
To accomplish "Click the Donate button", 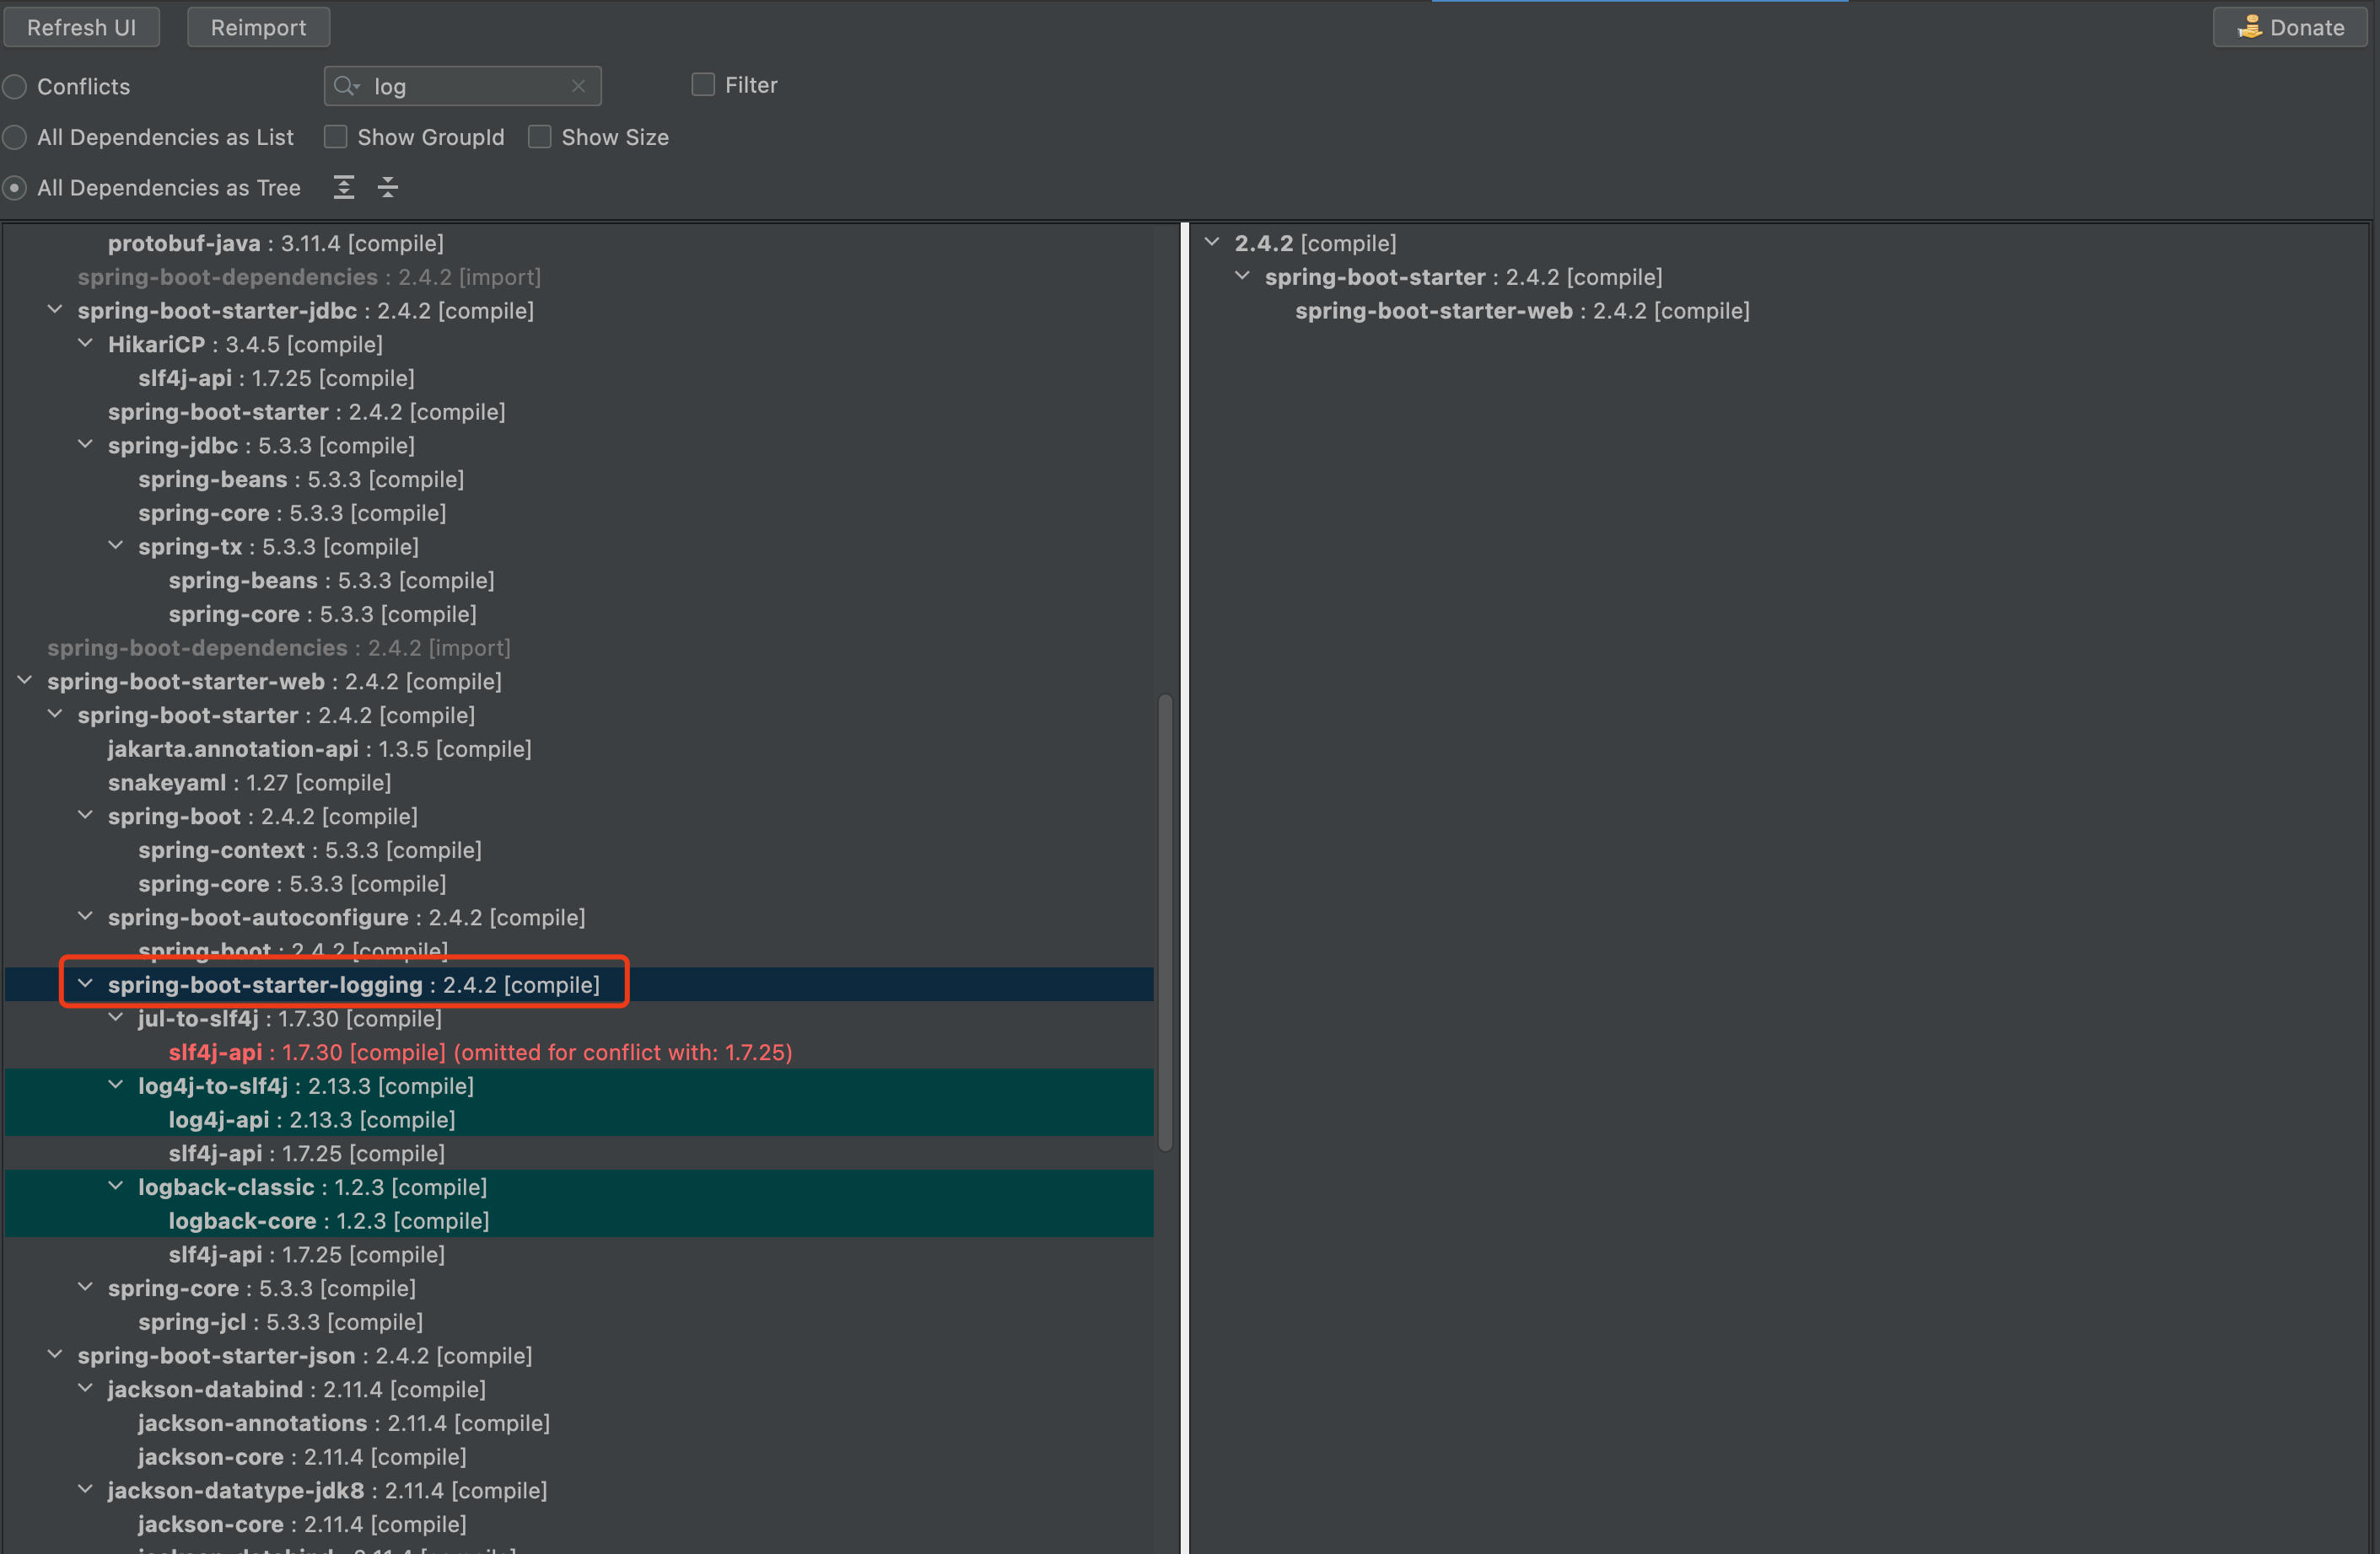I will coord(2290,27).
